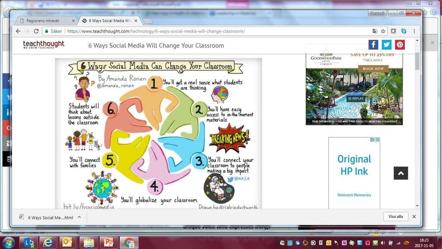Open the teachthought logo homepage link
The height and width of the screenshot is (249, 442).
click(x=44, y=45)
